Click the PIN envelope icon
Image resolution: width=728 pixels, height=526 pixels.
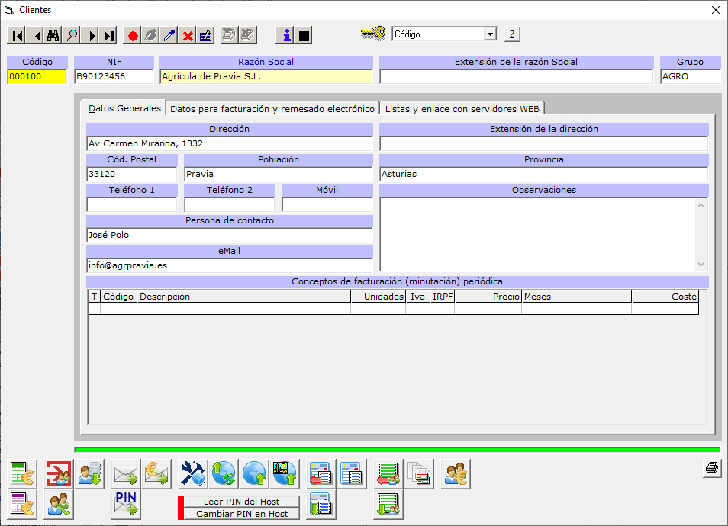click(x=125, y=505)
